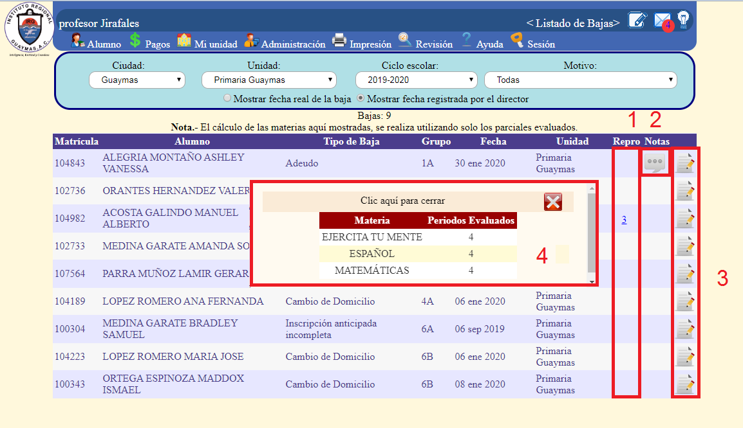
Task: Click the popup vertical scrollbar thumb
Action: tap(591, 232)
